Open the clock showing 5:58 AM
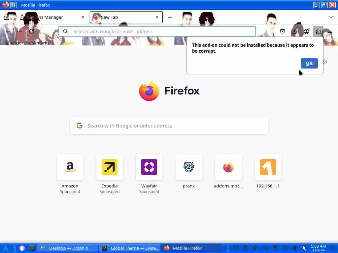 318,248
